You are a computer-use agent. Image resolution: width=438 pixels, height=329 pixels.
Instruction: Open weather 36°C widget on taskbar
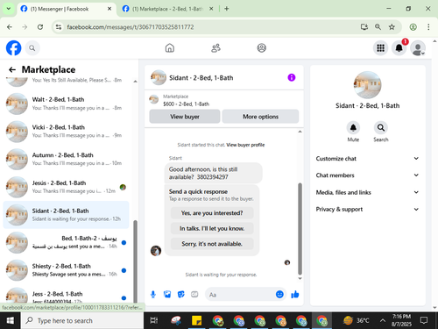pyautogui.click(x=356, y=320)
